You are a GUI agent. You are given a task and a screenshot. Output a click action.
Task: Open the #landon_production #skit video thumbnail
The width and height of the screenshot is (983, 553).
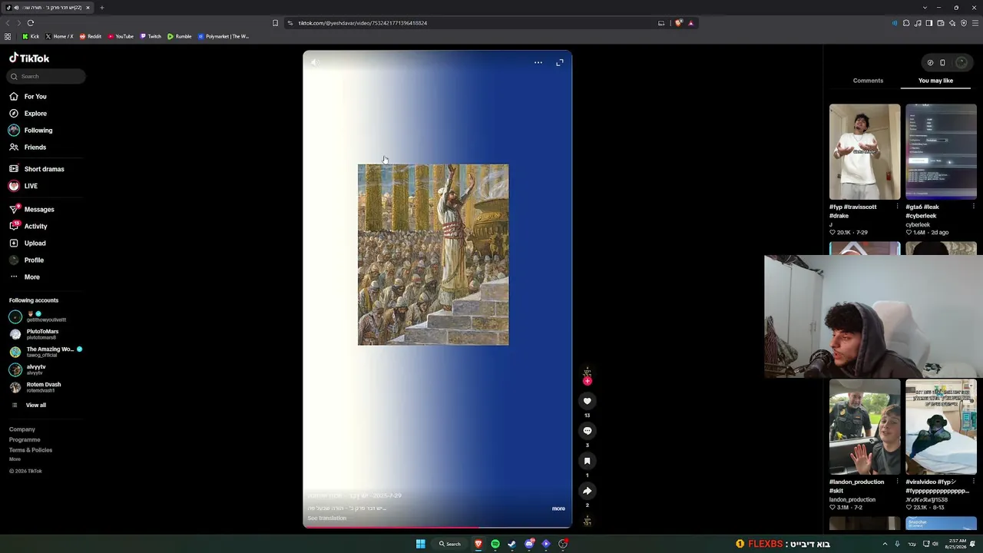[x=865, y=427]
